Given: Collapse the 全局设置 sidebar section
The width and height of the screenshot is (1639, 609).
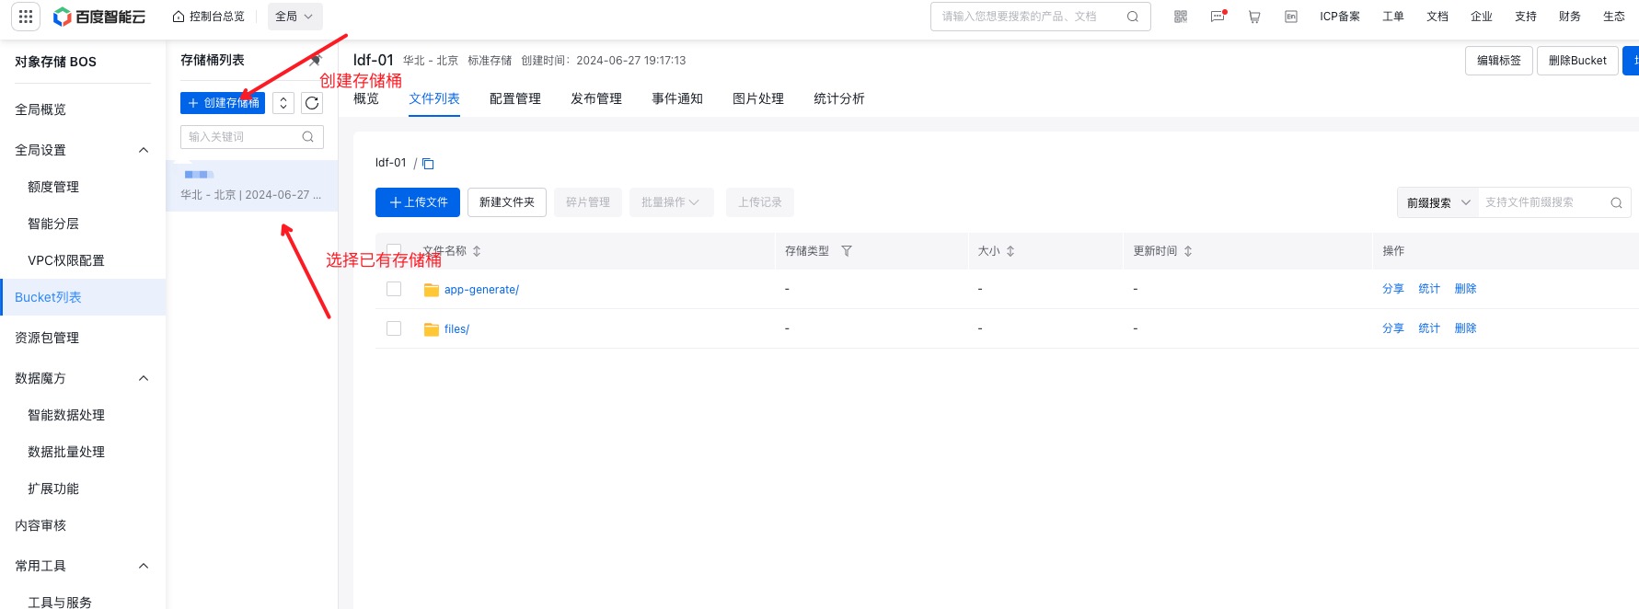Looking at the screenshot, I should pos(144,150).
